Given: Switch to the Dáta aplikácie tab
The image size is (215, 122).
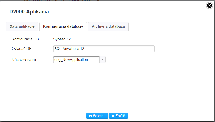Looking at the screenshot, I should click(22, 26).
